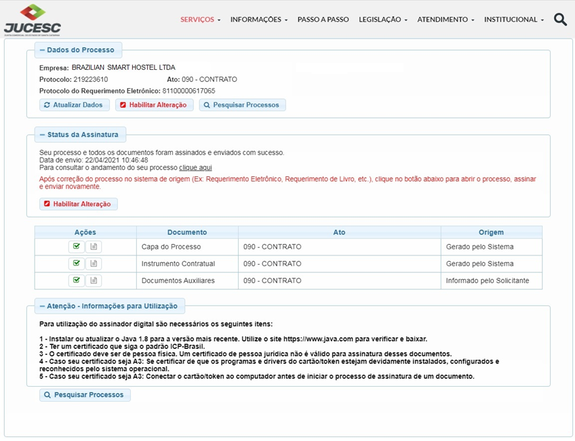Image resolution: width=575 pixels, height=441 pixels.
Task: Click the JUCESC logo
Action: click(x=32, y=20)
